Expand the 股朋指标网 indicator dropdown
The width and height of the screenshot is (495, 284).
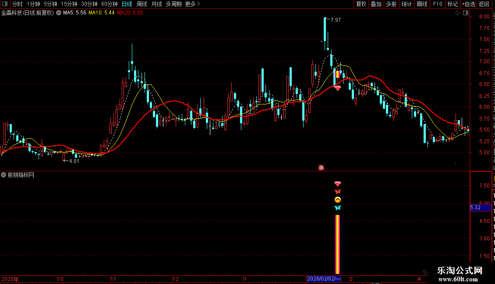[4, 175]
